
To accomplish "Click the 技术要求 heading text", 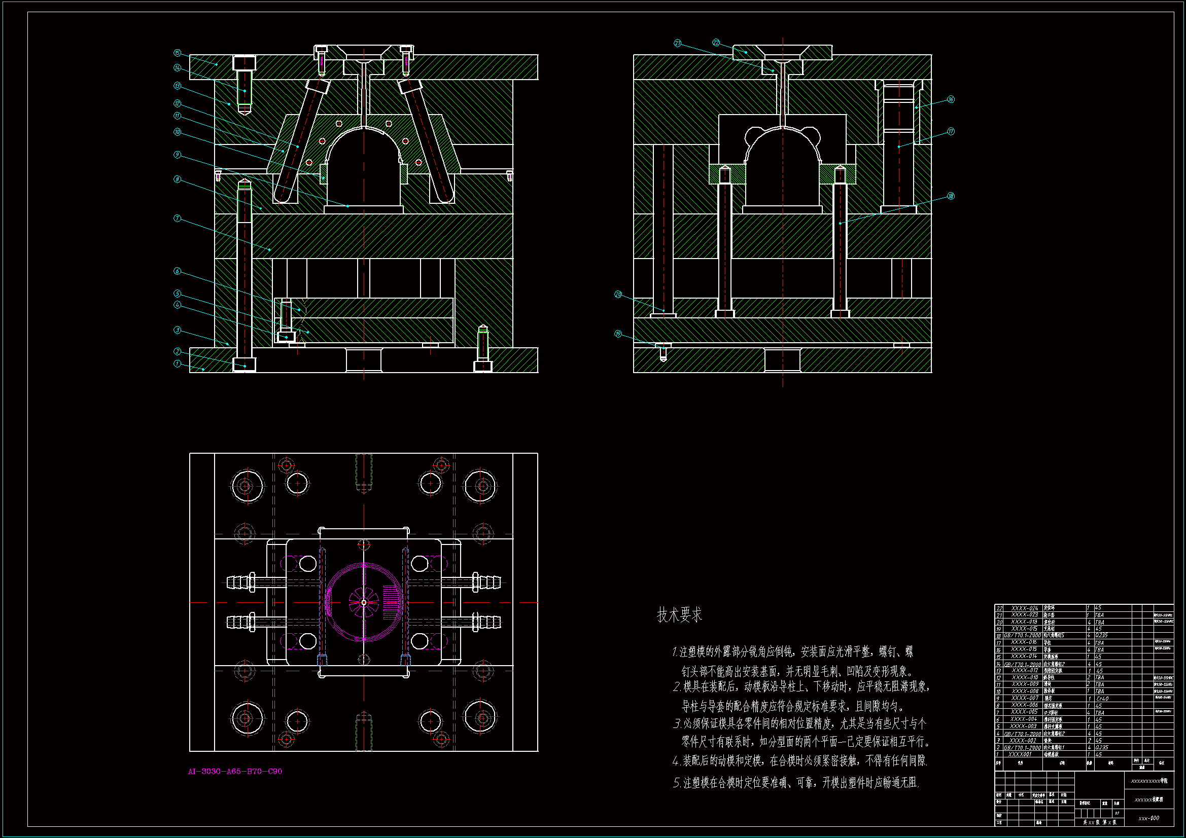I will pyautogui.click(x=679, y=615).
